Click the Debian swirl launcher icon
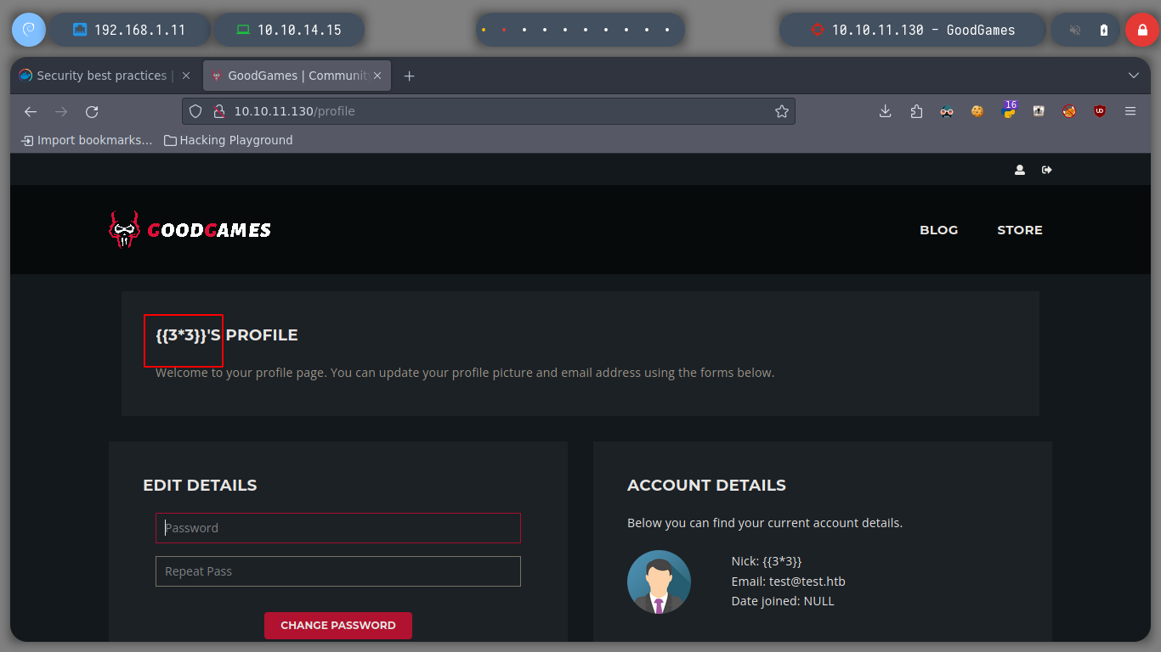The height and width of the screenshot is (652, 1161). click(28, 30)
